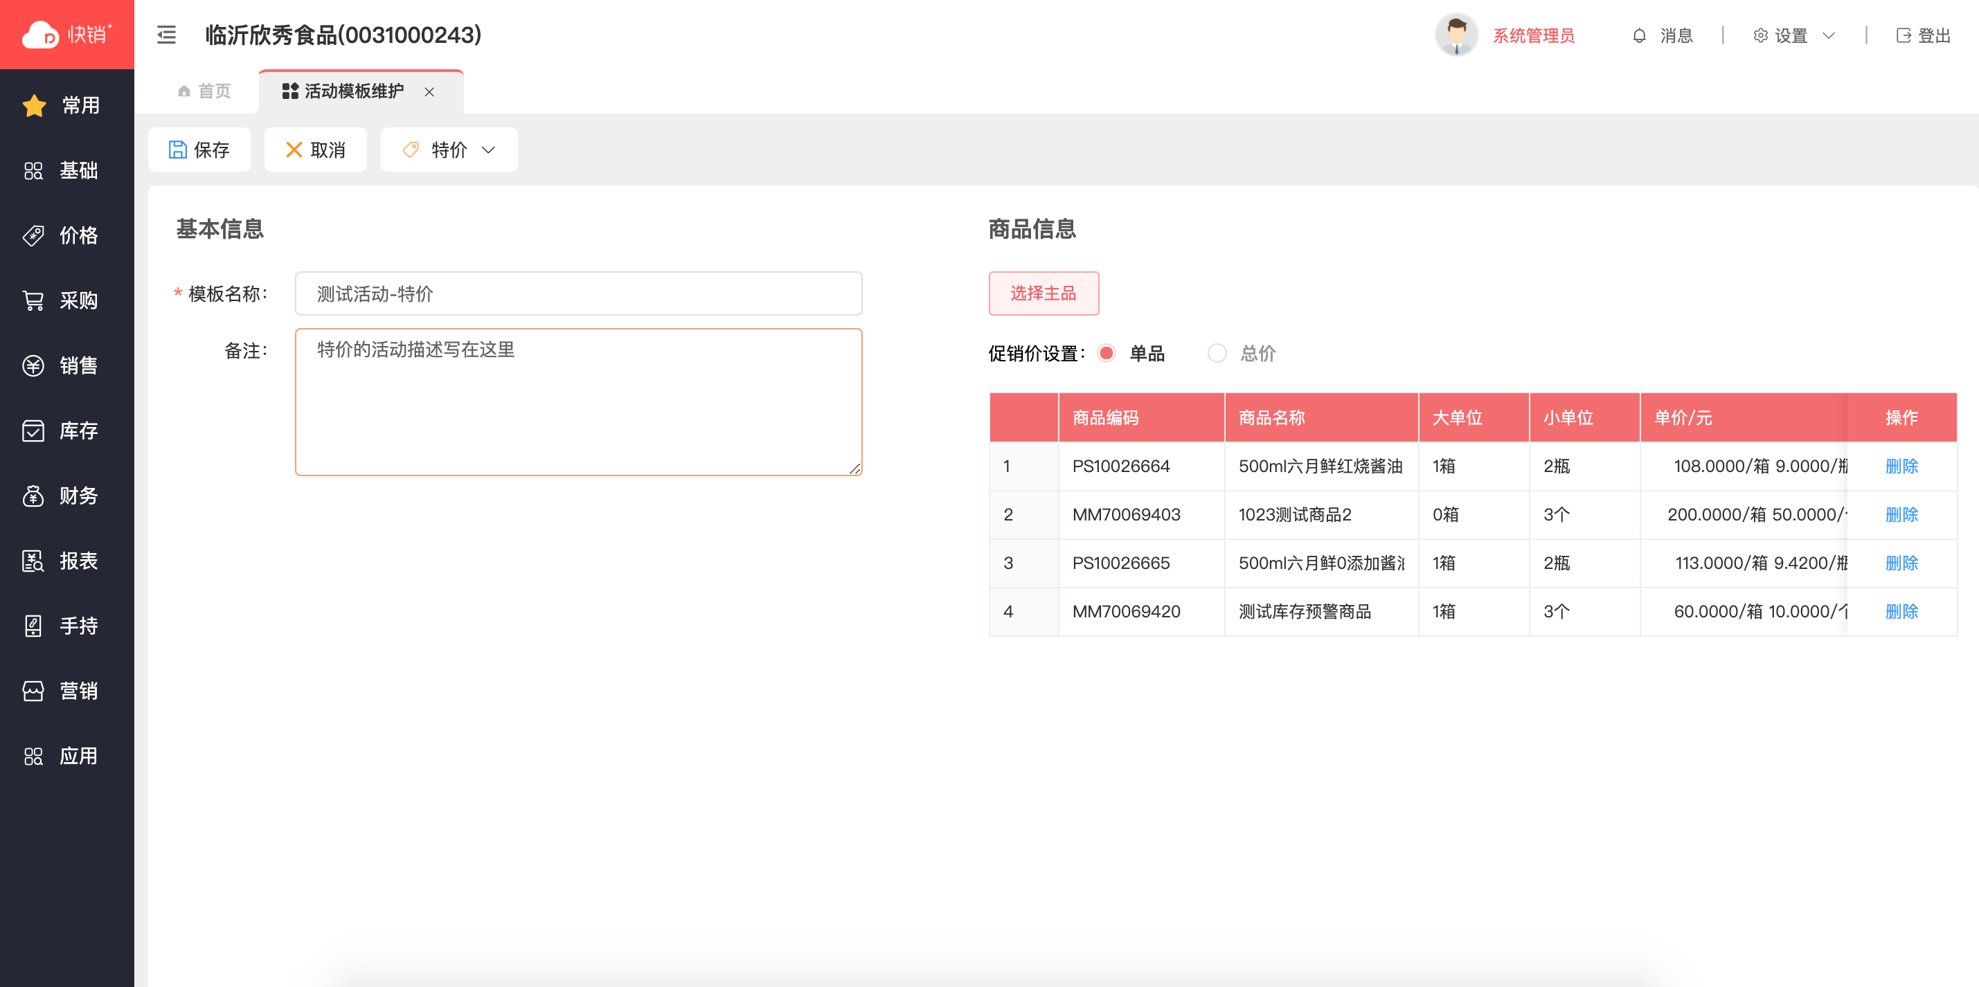Viewport: 1979px width, 987px height.
Task: Close the 活动模板维护 tab
Action: pos(429,92)
